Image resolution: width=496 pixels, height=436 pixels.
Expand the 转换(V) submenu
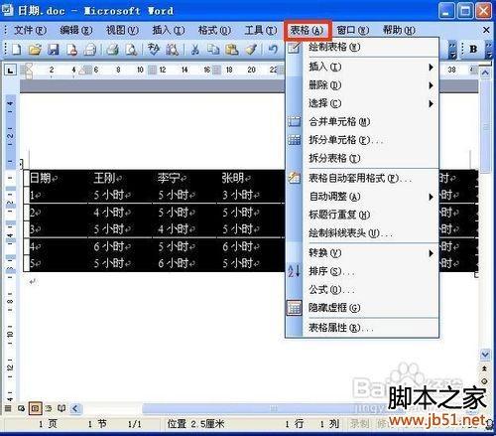[x=362, y=253]
